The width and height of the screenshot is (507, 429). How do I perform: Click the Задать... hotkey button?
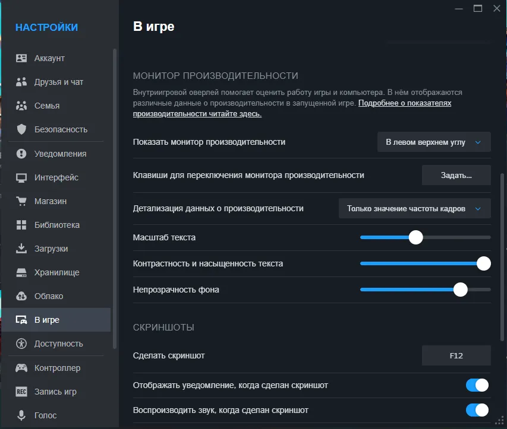pyautogui.click(x=456, y=174)
